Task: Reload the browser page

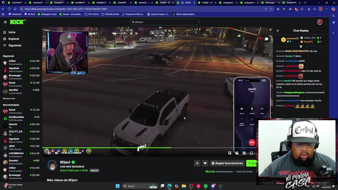Action: [x=9, y=9]
